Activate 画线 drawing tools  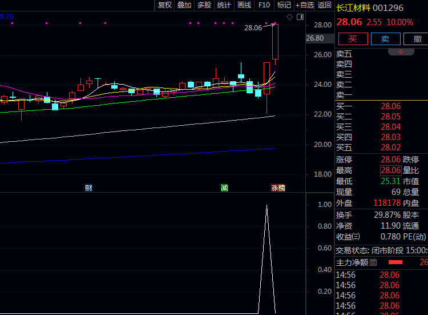tap(244, 5)
